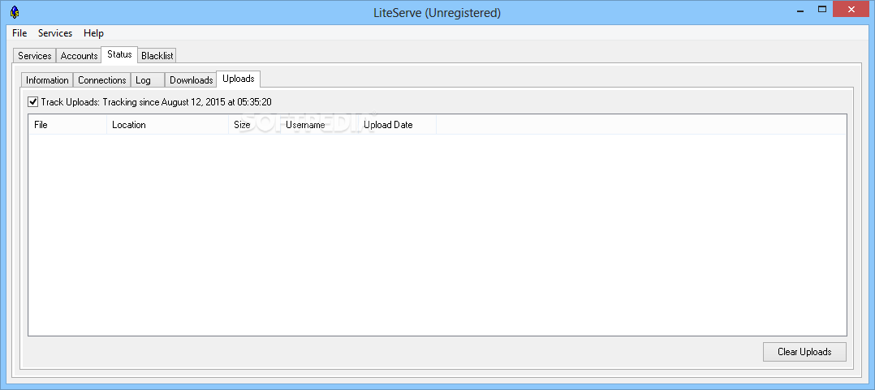Click the LiteServe app icon in title bar
Screen dimensions: 875x390
15,11
